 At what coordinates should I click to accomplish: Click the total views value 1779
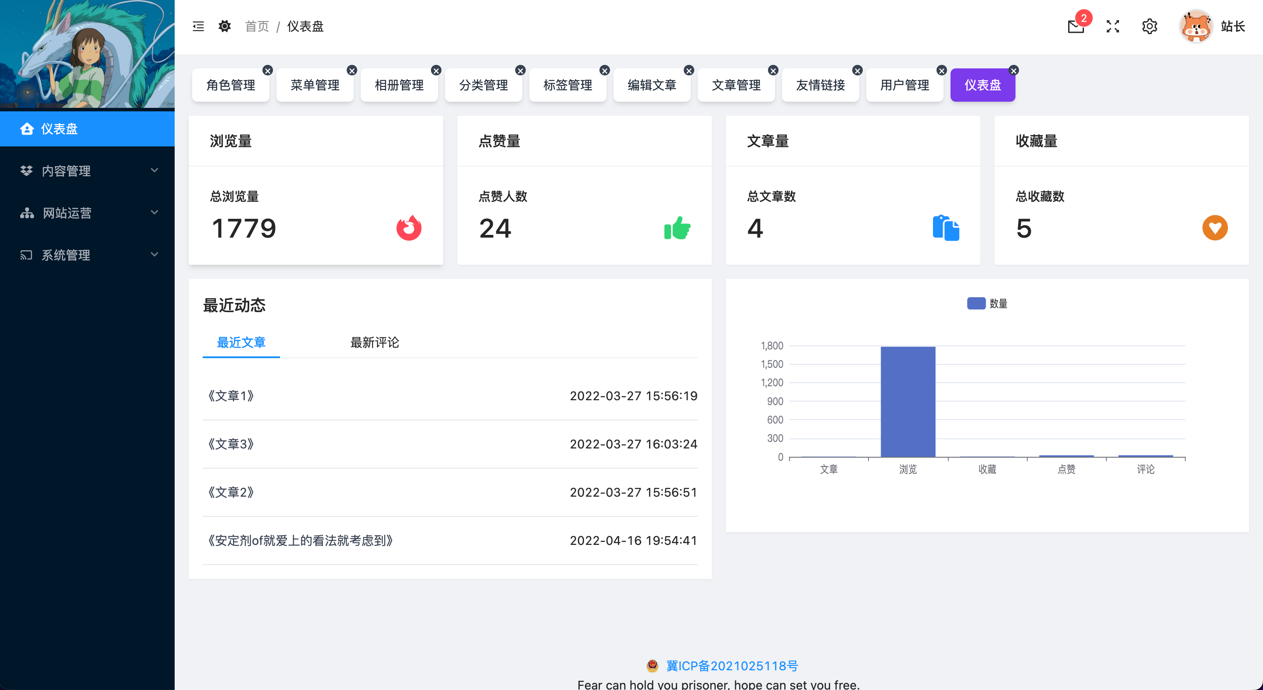point(244,228)
